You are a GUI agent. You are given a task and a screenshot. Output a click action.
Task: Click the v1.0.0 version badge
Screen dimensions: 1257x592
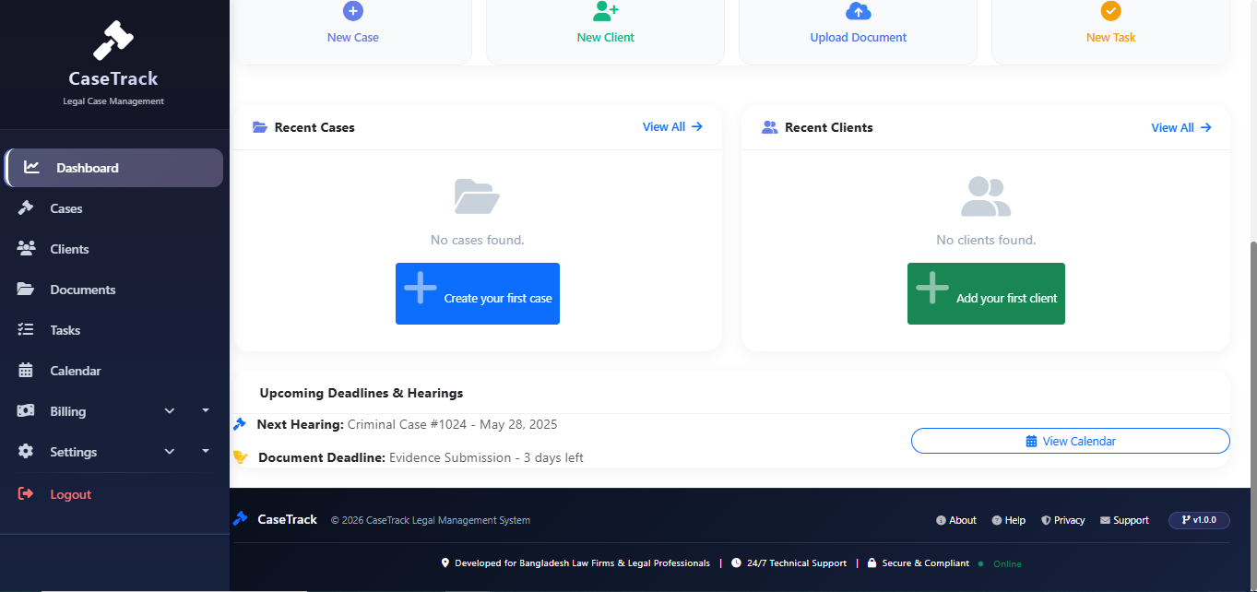pos(1199,520)
